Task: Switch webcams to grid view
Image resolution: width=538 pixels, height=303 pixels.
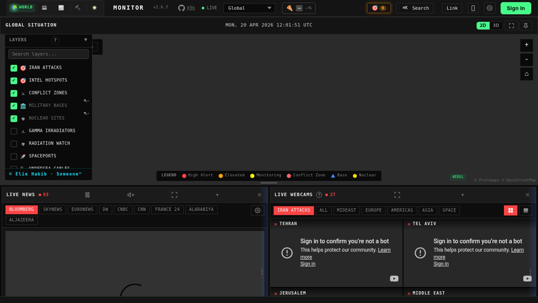Action: tap(511, 210)
